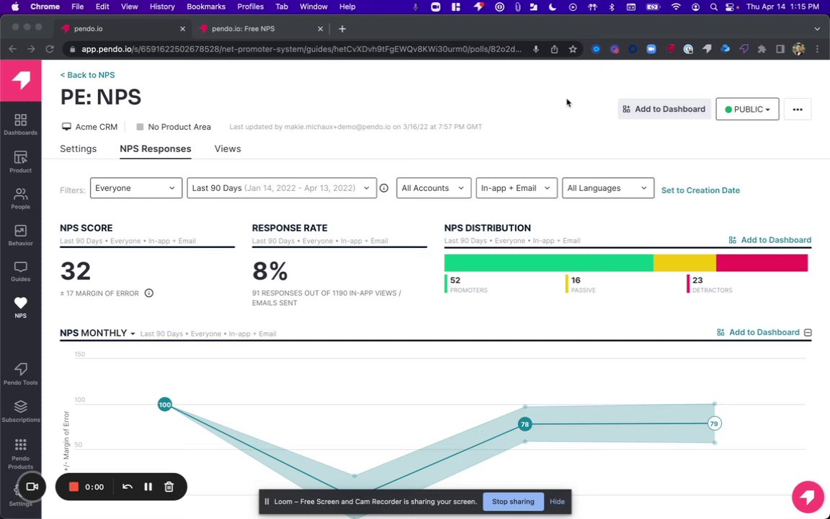Stop the Loom recording
This screenshot has width=830, height=519.
click(73, 487)
